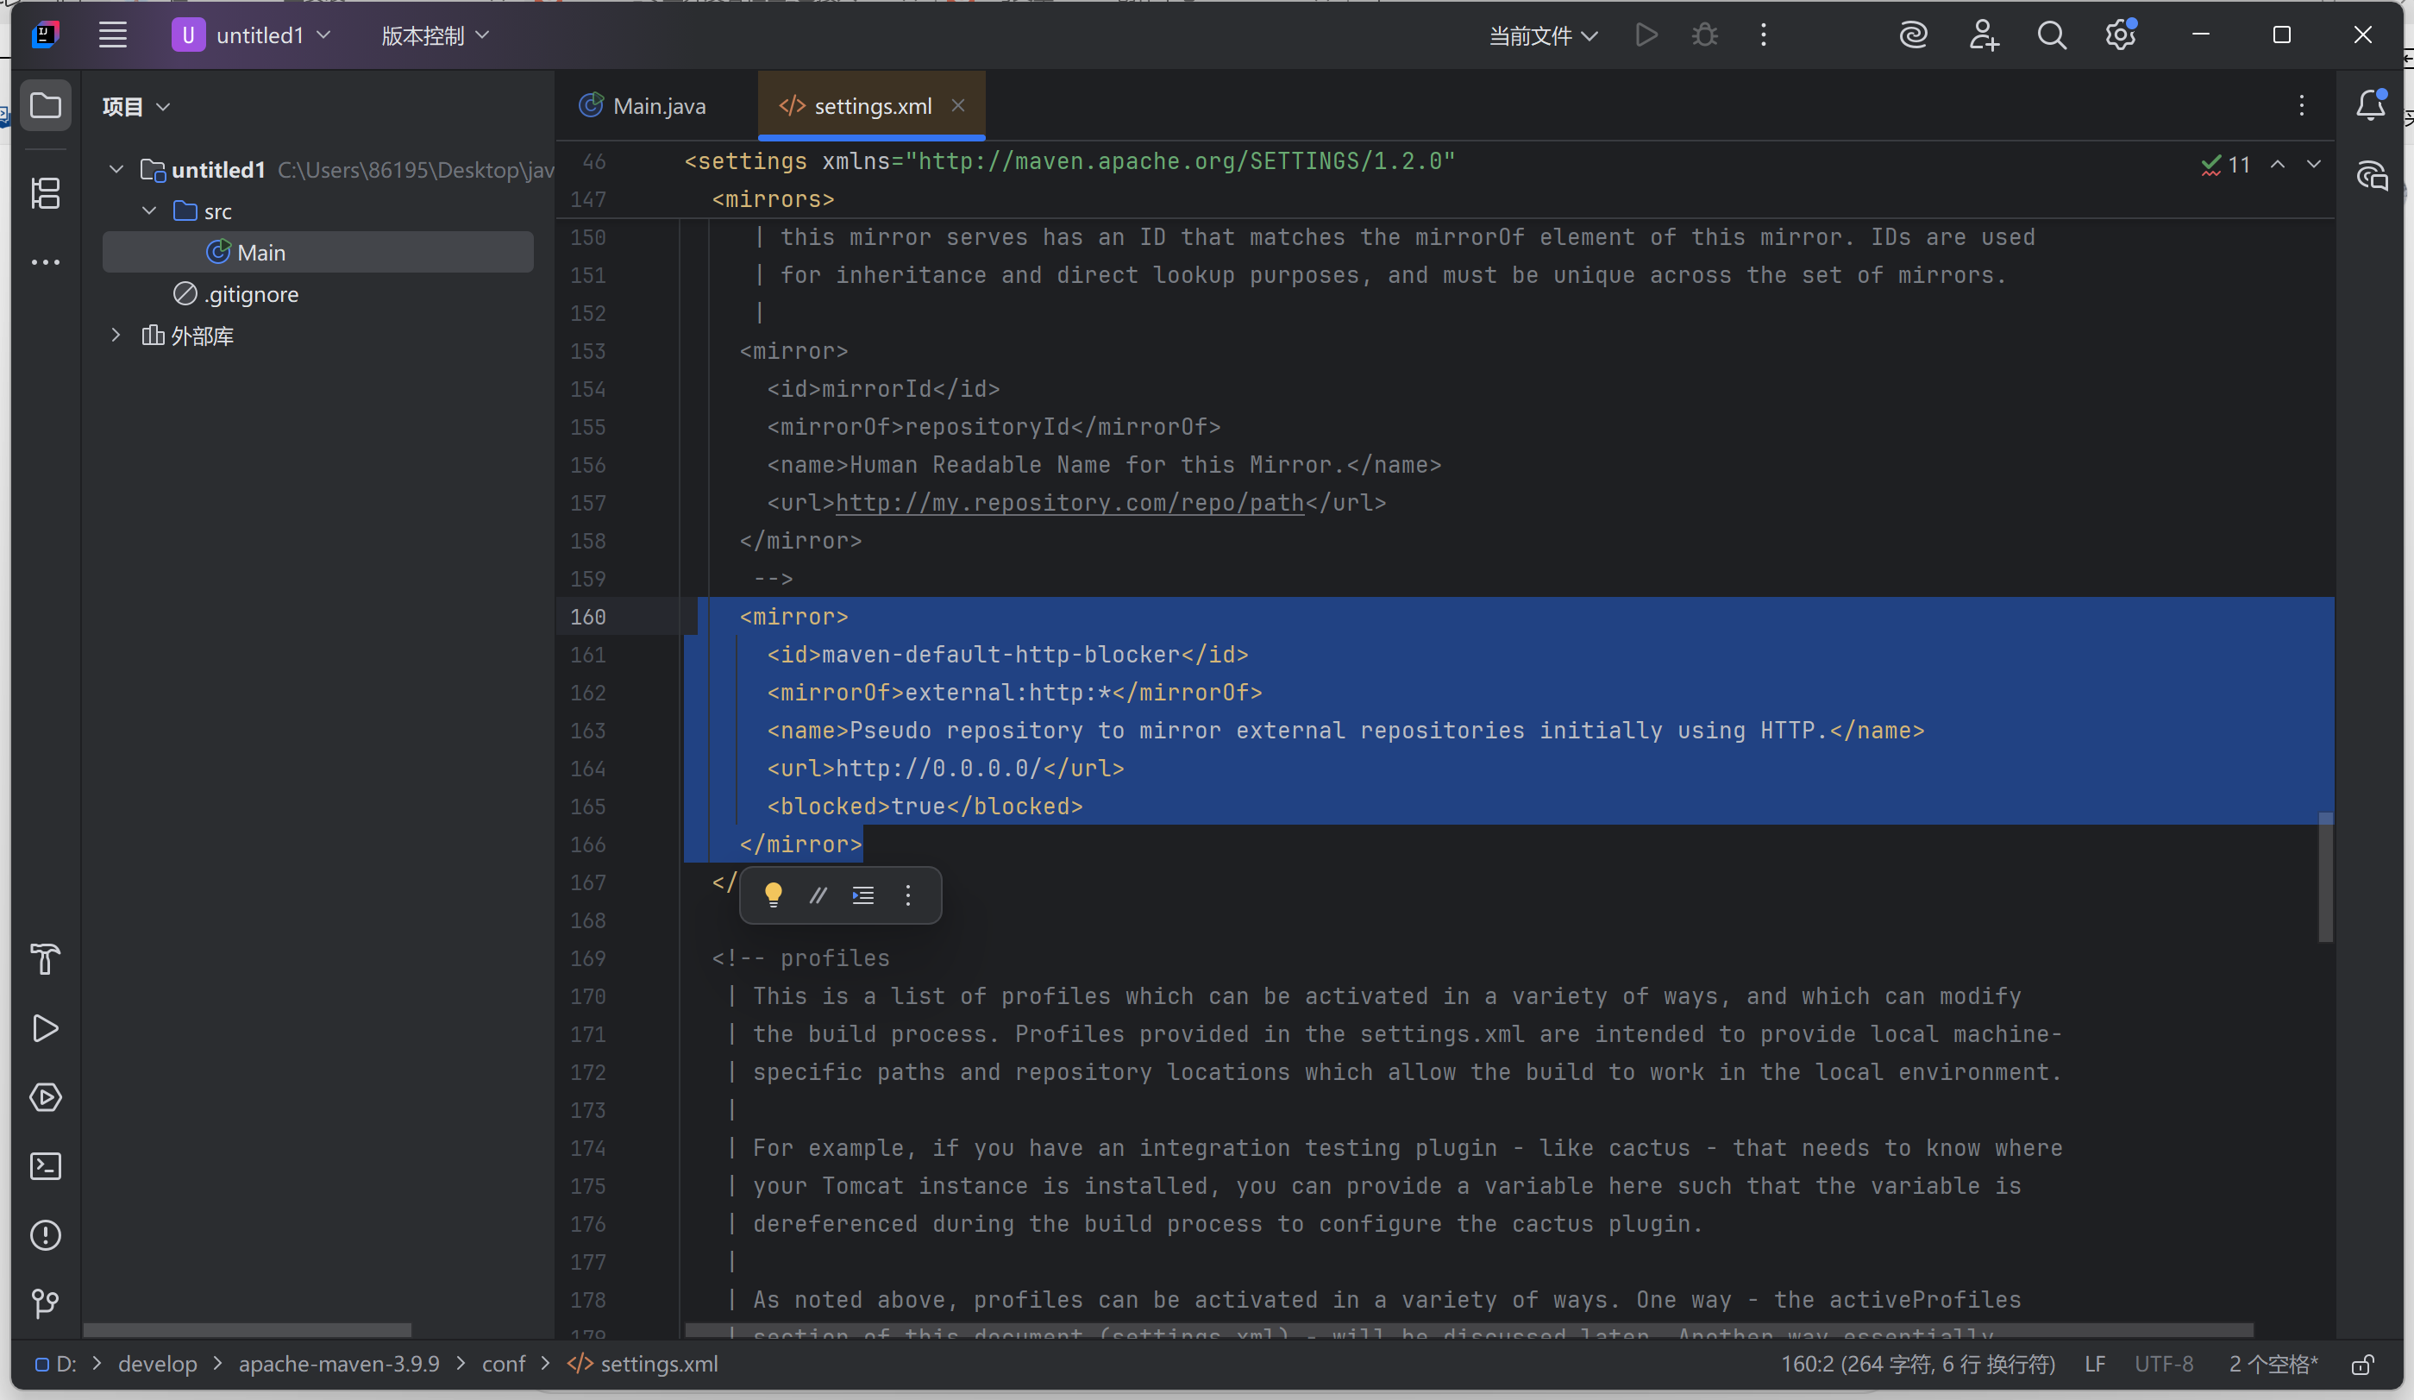Open the 当前文件 run configuration dropdown
This screenshot has width=2414, height=1400.
(1541, 35)
